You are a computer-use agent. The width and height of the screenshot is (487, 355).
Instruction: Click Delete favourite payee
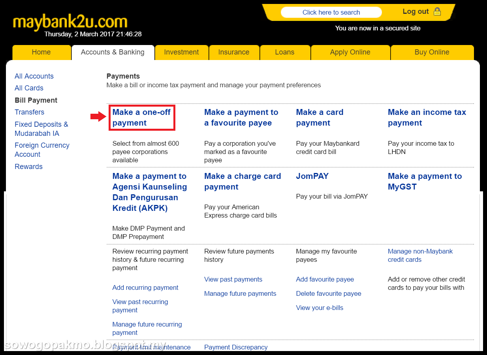pyautogui.click(x=329, y=293)
